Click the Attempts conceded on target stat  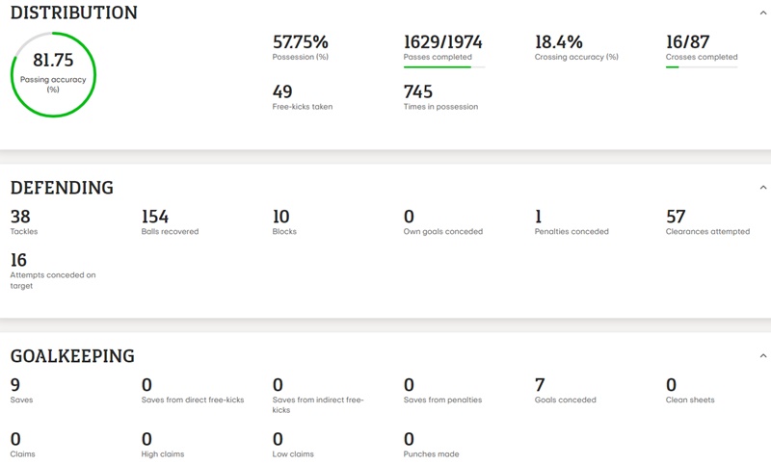click(x=52, y=270)
